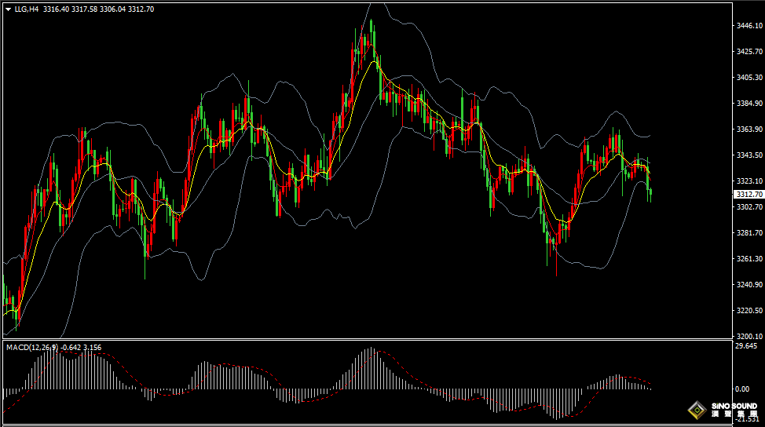Viewport: 765px width, 427px height.
Task: Click the SINO SOUND watermark text
Action: point(734,407)
